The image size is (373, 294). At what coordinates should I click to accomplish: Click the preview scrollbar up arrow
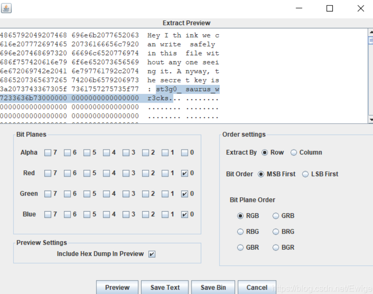point(370,32)
